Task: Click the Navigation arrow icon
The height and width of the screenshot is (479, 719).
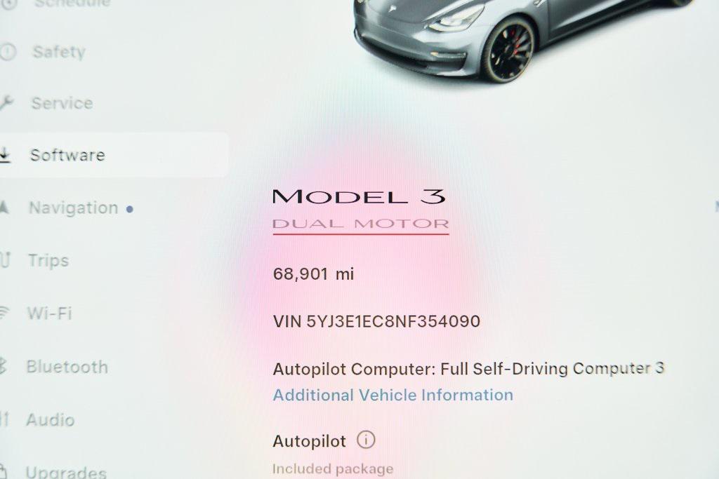Action: (x=4, y=208)
